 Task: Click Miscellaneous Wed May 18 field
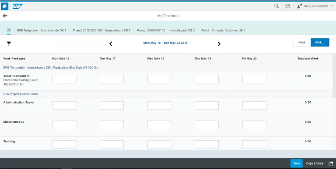coord(159,125)
